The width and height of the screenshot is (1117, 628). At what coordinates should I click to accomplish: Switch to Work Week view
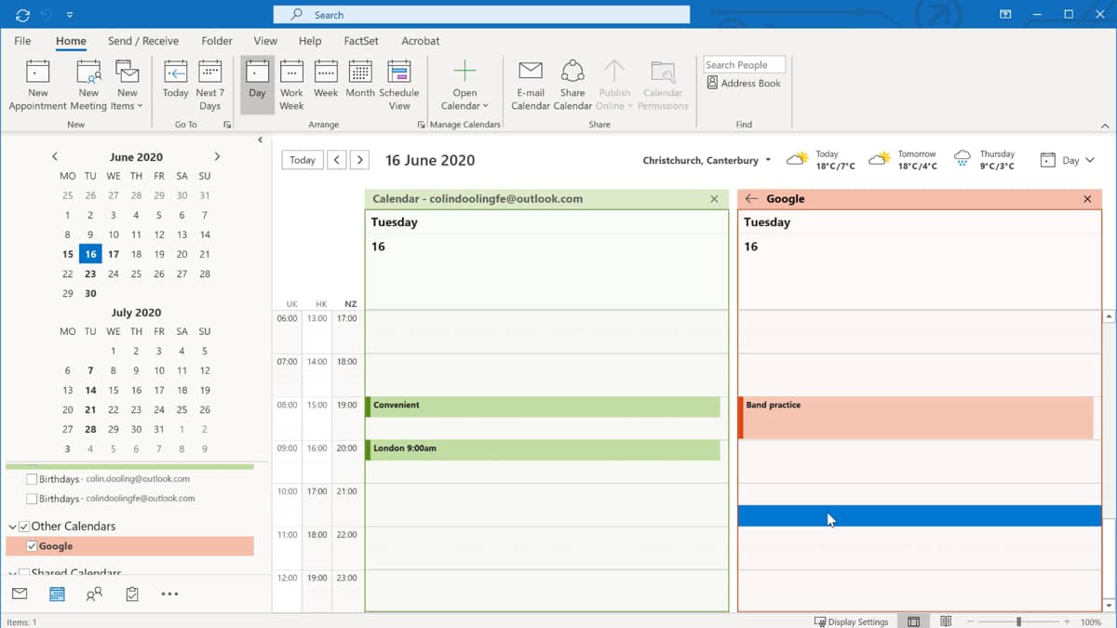tap(291, 86)
